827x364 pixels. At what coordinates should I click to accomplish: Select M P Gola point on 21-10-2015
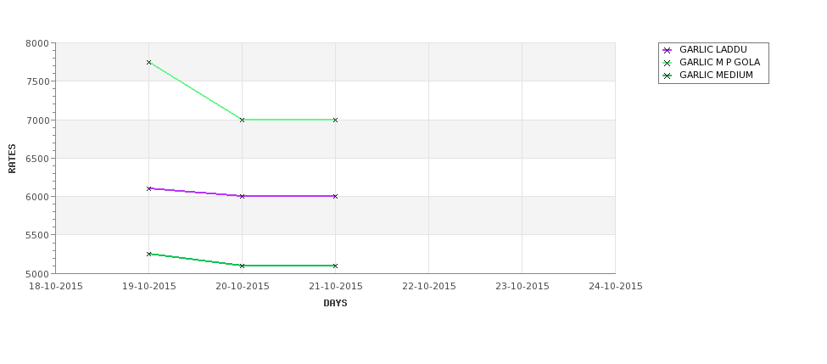pos(335,120)
